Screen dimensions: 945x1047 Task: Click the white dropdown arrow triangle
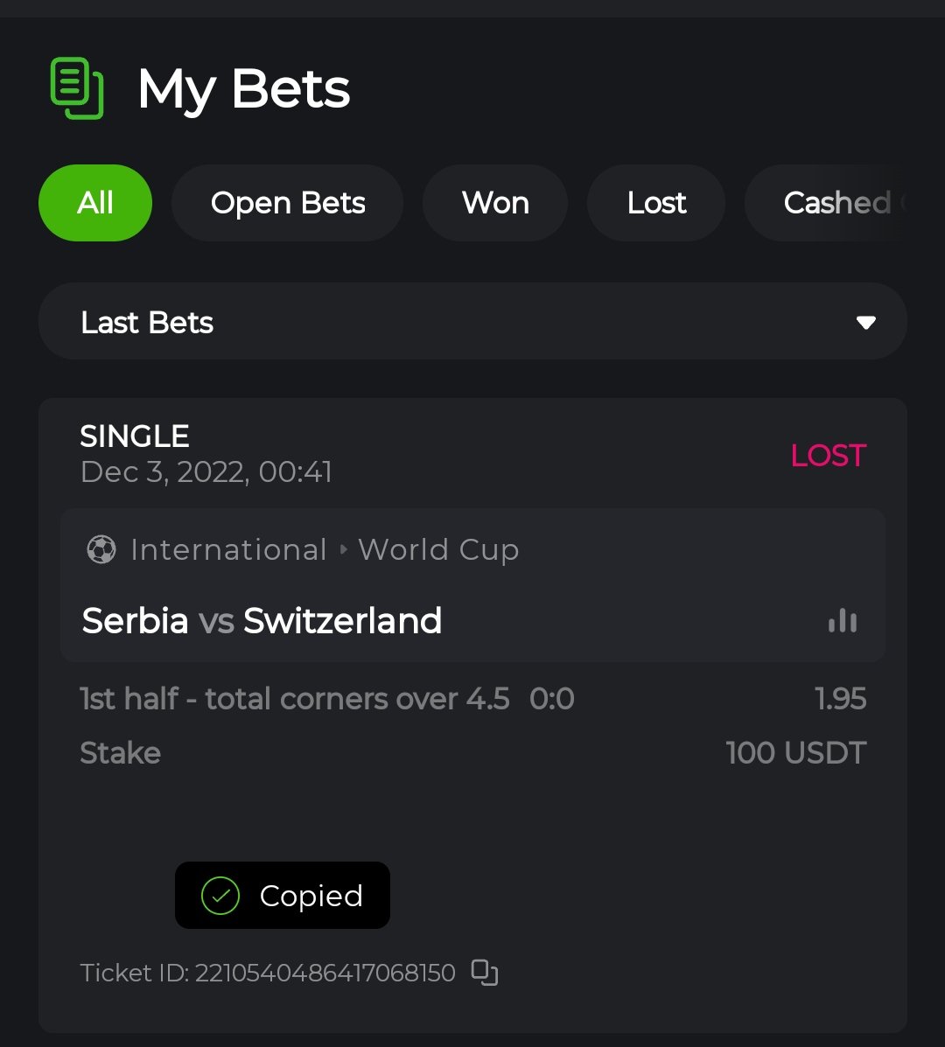[x=865, y=323]
